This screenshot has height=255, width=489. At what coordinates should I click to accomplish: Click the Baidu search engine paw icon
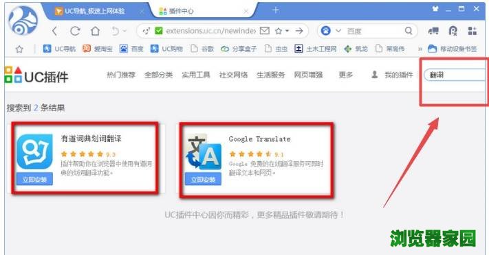pyautogui.click(x=325, y=31)
